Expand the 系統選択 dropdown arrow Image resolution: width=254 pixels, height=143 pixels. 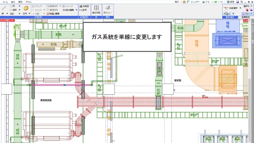240,8
